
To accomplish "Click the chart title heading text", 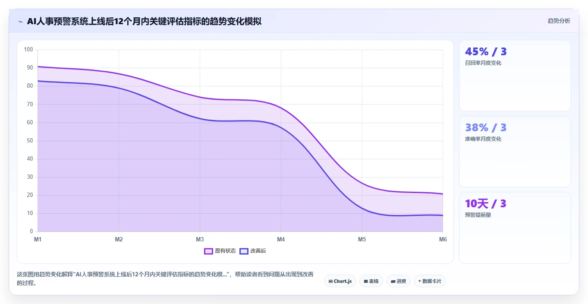I will pos(144,21).
